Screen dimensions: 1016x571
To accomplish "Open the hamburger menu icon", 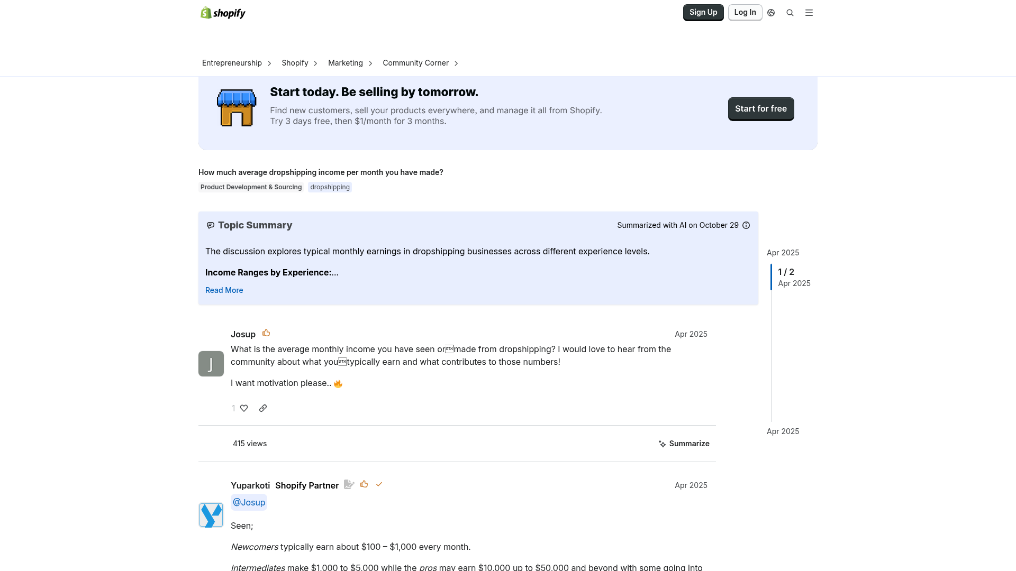I will tap(809, 13).
